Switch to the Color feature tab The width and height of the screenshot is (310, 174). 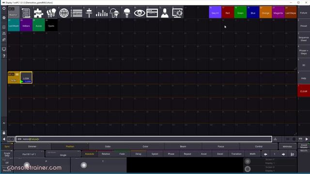(145, 146)
